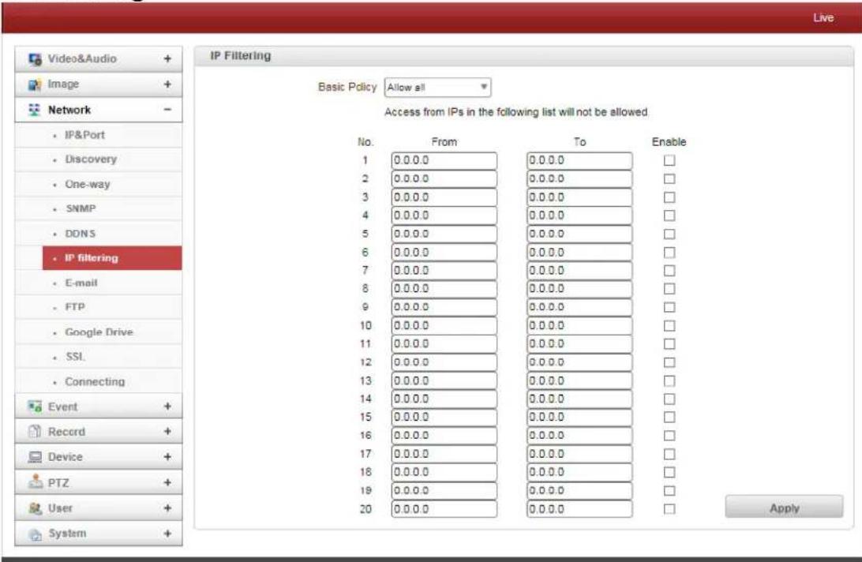Viewport: 862px width, 562px height.
Task: Focus the From address box in row 4
Action: (x=444, y=215)
